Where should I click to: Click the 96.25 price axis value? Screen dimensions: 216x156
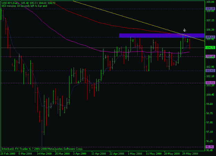(x=210, y=141)
